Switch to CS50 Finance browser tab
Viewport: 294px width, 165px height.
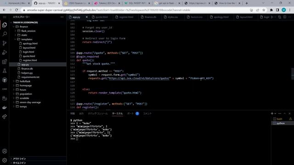tap(77, 3)
